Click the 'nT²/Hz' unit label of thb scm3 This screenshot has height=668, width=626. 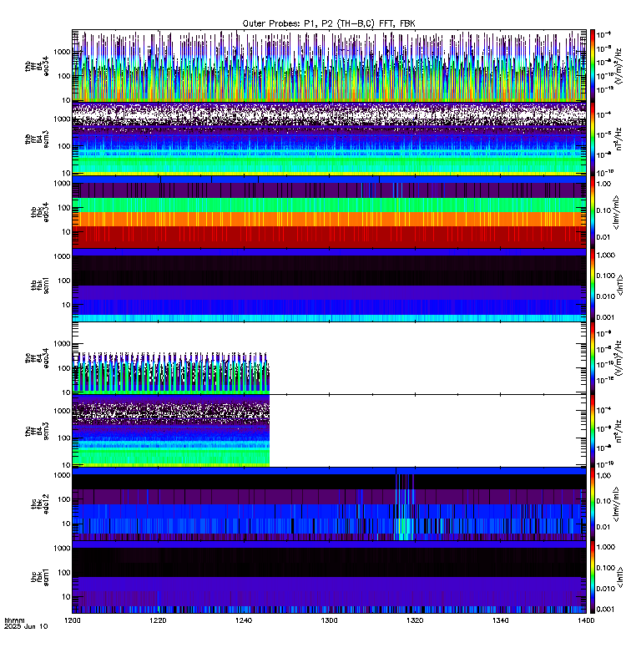coord(618,139)
